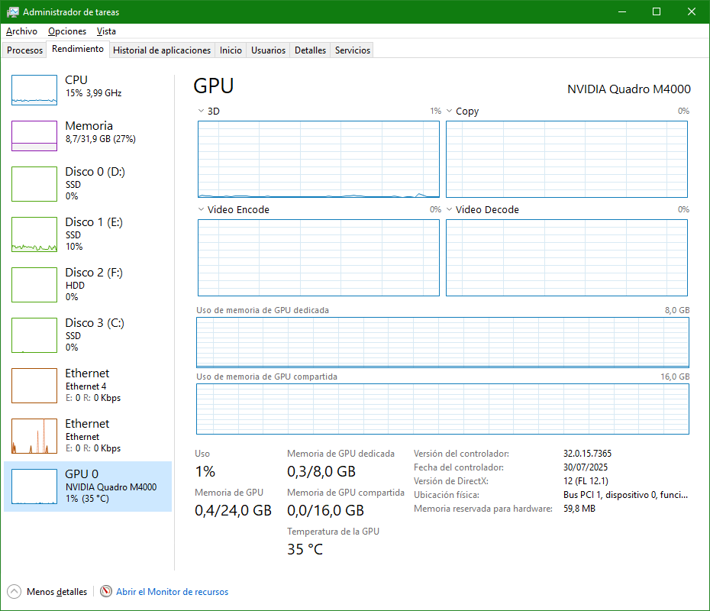Select the GPU 0 graph thumbnail
This screenshot has width=710, height=611.
(x=34, y=487)
